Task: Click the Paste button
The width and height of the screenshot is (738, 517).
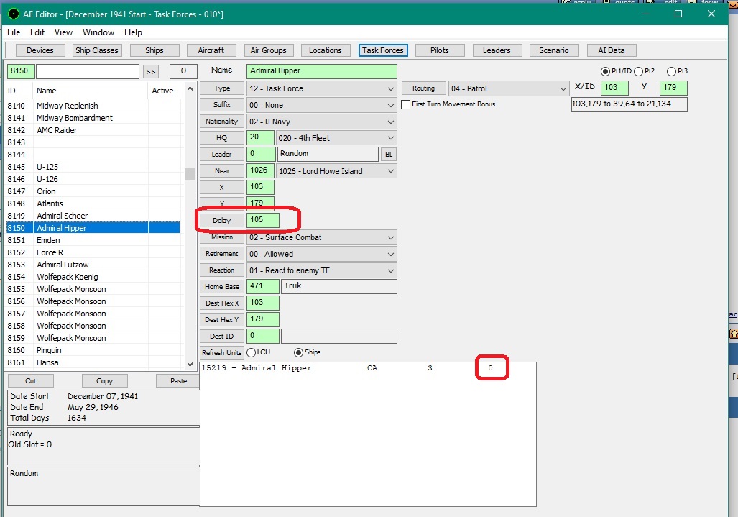Action: point(178,380)
